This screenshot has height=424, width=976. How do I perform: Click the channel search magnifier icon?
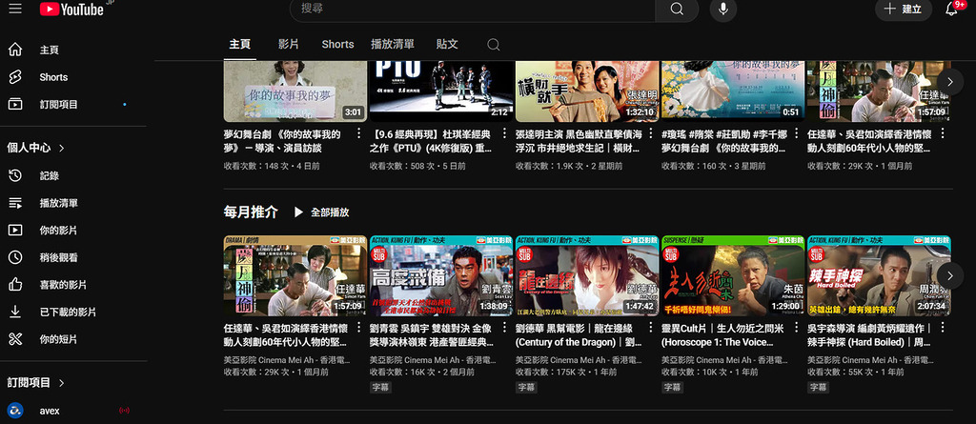pyautogui.click(x=493, y=45)
